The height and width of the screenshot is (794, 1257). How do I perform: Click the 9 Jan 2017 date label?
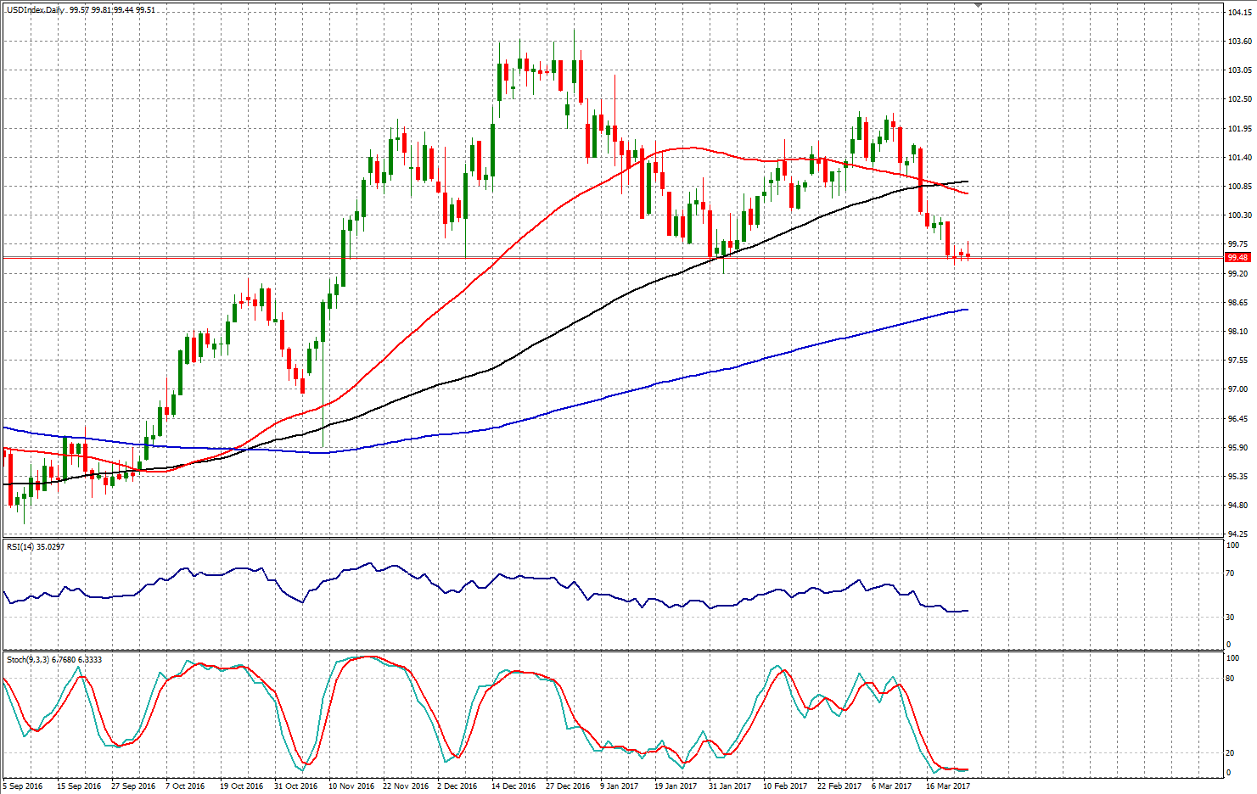[619, 786]
